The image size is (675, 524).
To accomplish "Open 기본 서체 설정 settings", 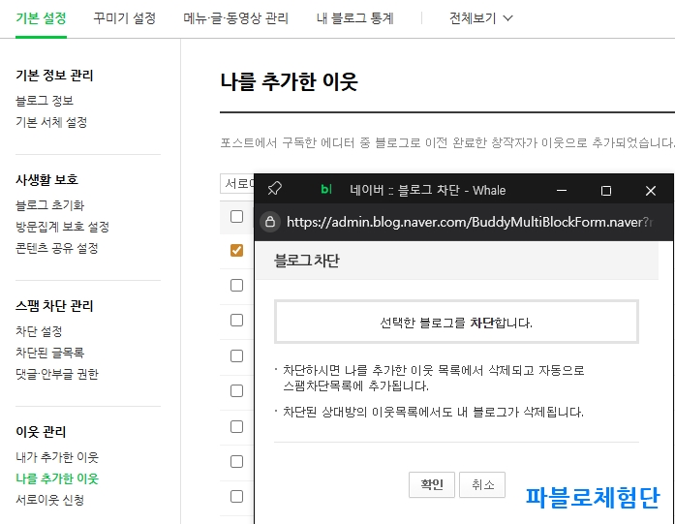I will [51, 122].
